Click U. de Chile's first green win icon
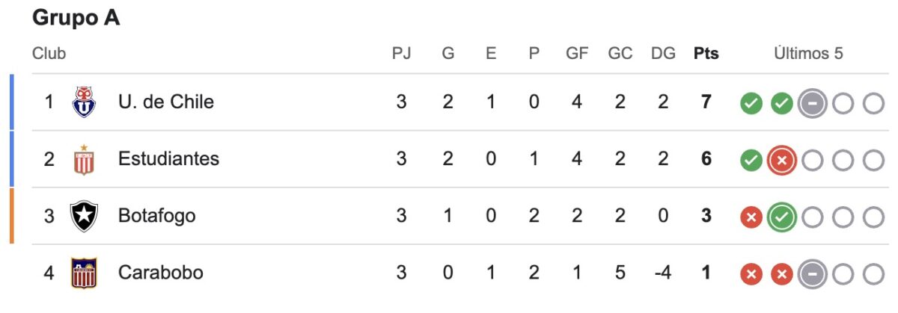The height and width of the screenshot is (313, 898). click(x=751, y=102)
